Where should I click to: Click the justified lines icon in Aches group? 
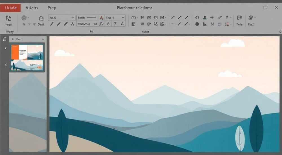click(x=142, y=24)
